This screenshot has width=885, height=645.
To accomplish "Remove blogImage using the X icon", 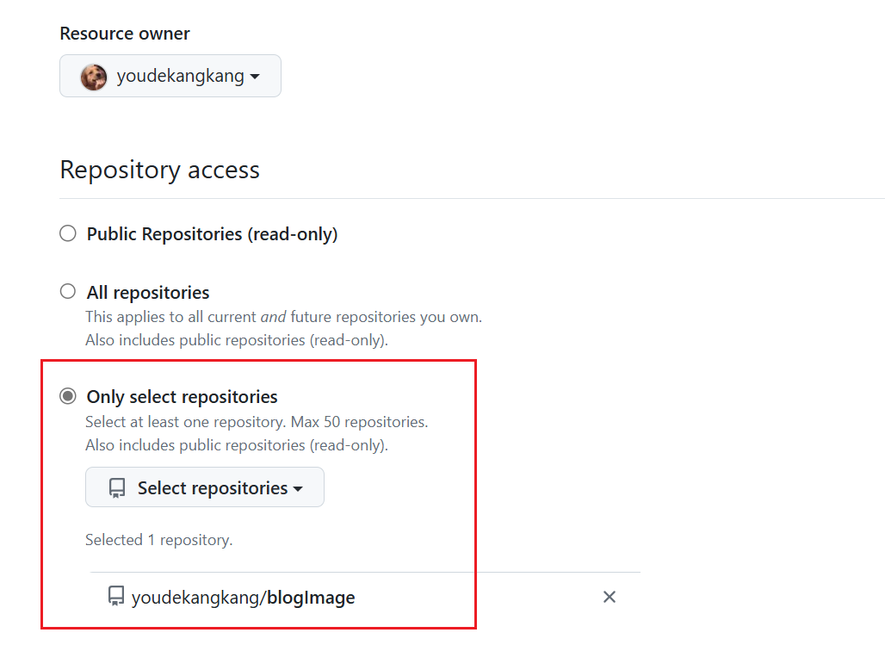I will pos(610,597).
